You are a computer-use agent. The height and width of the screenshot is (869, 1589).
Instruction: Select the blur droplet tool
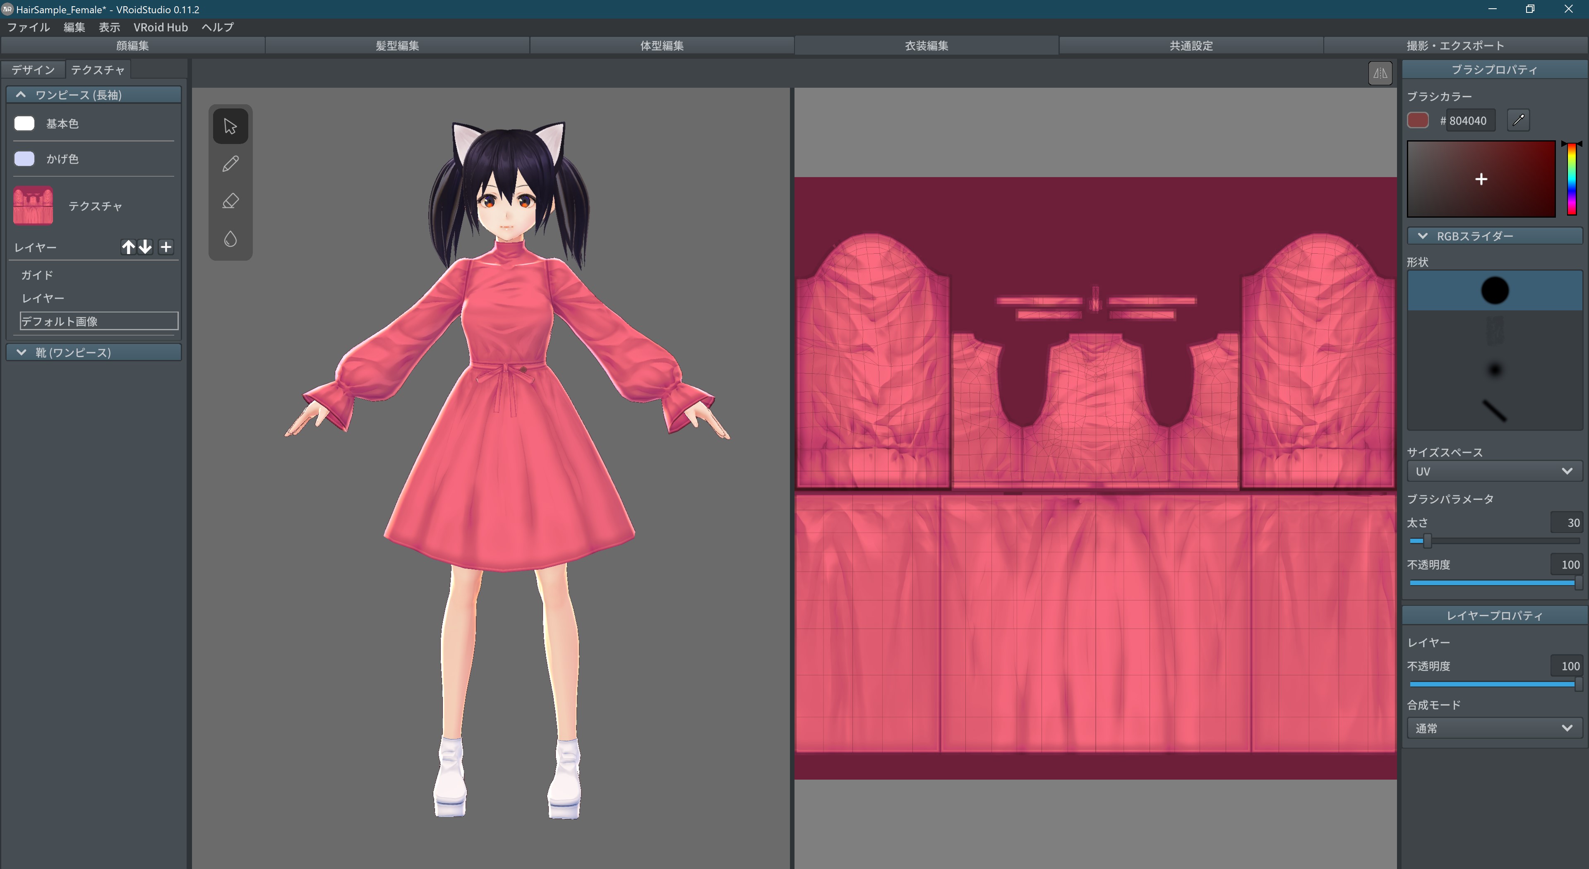tap(230, 239)
